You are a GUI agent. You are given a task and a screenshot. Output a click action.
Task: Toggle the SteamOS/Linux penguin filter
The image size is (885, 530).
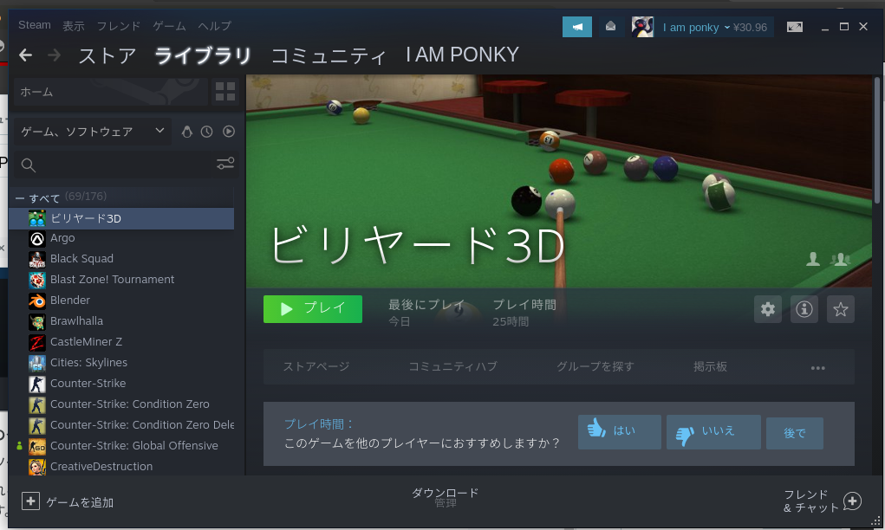coord(187,132)
